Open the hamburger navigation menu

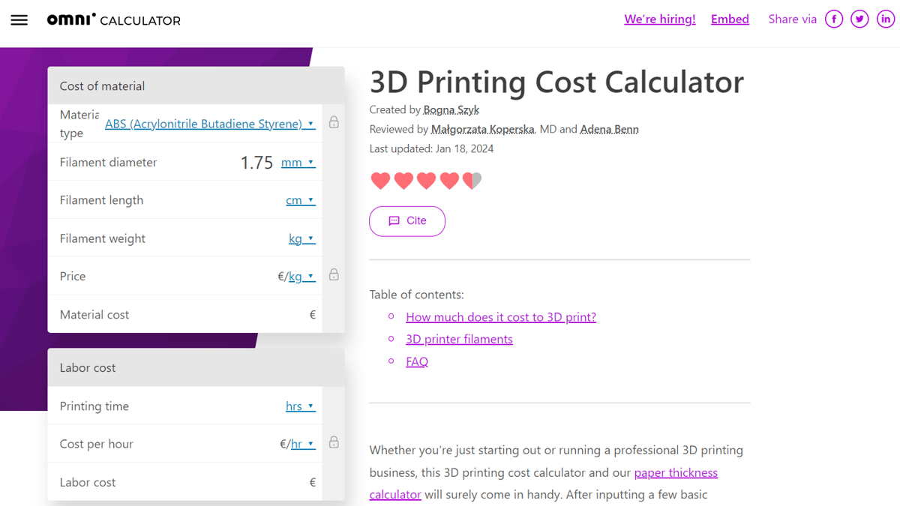click(19, 19)
